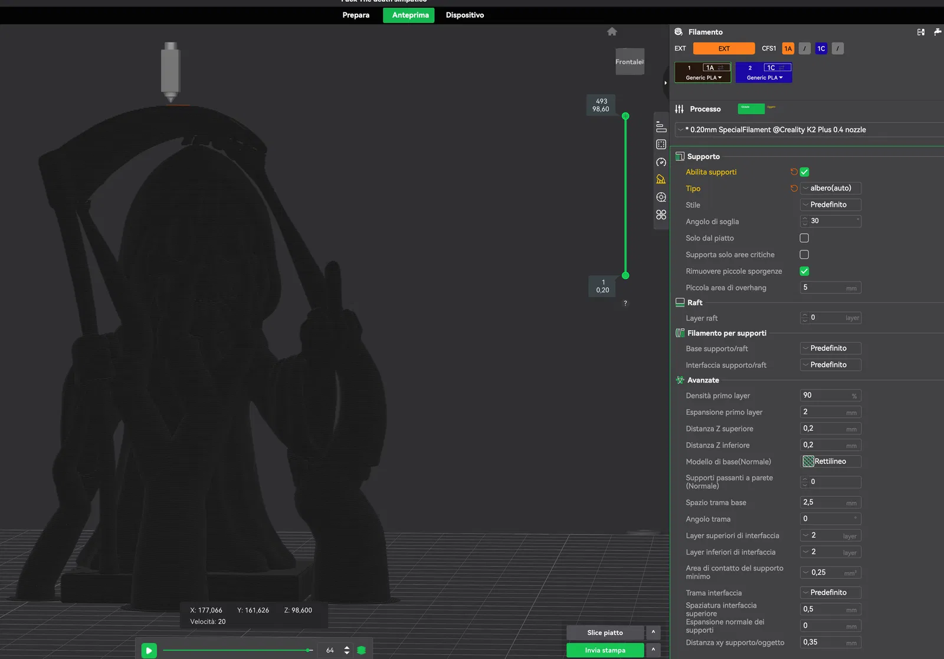The width and height of the screenshot is (944, 659).
Task: Open the Layer inferiori di interfaccia dropdown
Action: coord(830,552)
